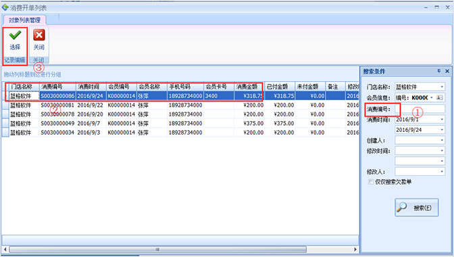Open the 门店名称 dropdown
Image resolution: width=454 pixels, height=257 pixels.
coord(442,87)
